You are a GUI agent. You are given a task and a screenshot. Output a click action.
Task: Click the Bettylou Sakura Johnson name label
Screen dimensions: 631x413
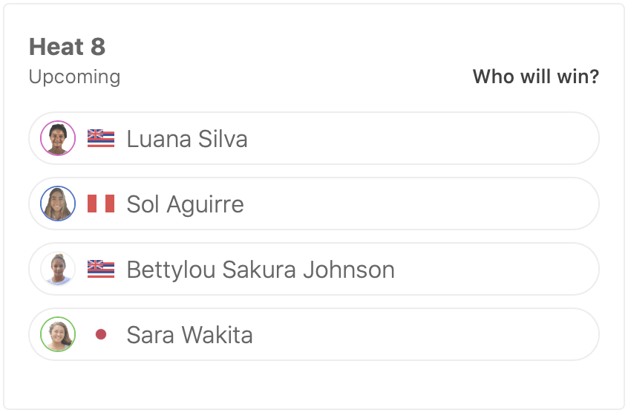click(261, 270)
